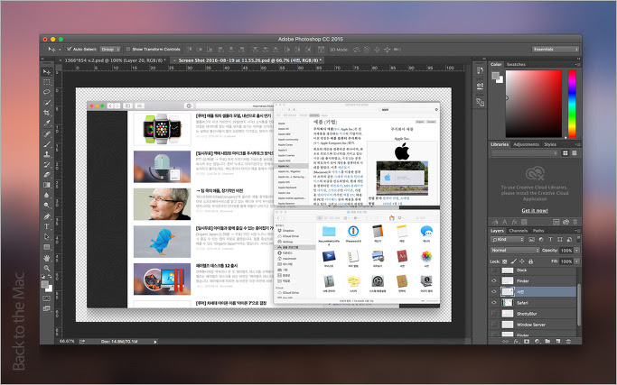This screenshot has height=385, width=617.
Task: Select the Quick Selection tool
Action: tap(46, 103)
